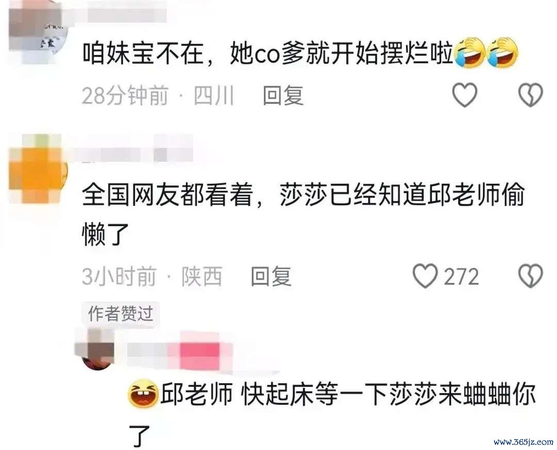Screen dimensions: 557x450
Task: Reply to the comment posted 28分钟前
Action: (x=283, y=95)
